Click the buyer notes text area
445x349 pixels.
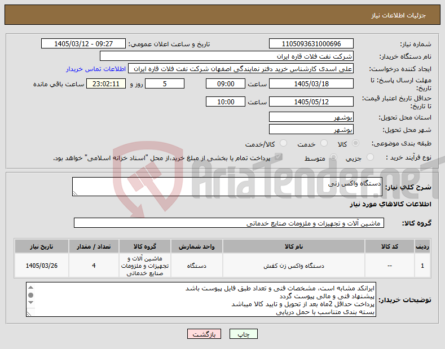(201, 299)
